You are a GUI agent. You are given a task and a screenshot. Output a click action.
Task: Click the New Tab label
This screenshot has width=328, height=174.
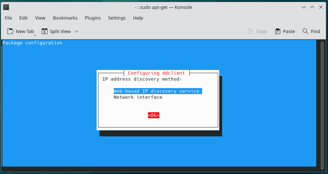click(x=25, y=32)
